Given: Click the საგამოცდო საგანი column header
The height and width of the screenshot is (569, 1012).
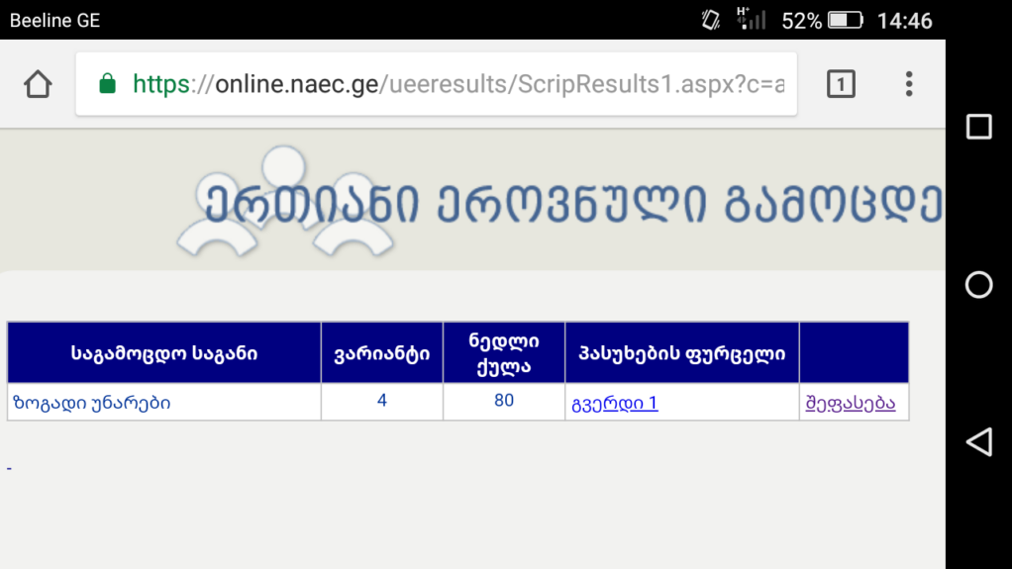Looking at the screenshot, I should click(x=164, y=352).
